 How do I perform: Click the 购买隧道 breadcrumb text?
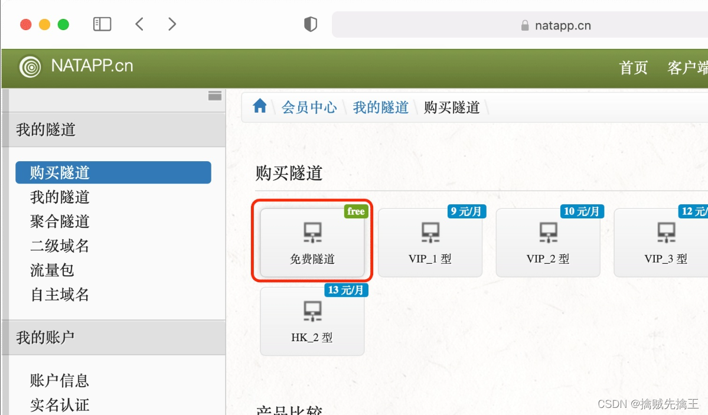(452, 107)
